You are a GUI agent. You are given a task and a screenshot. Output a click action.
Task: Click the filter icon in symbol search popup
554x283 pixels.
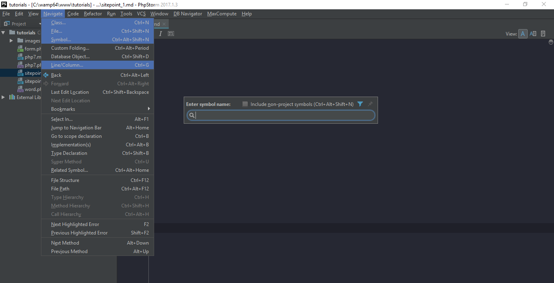point(360,104)
